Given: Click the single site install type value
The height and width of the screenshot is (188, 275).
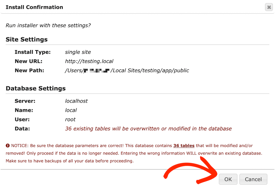Looking at the screenshot, I should point(78,52).
